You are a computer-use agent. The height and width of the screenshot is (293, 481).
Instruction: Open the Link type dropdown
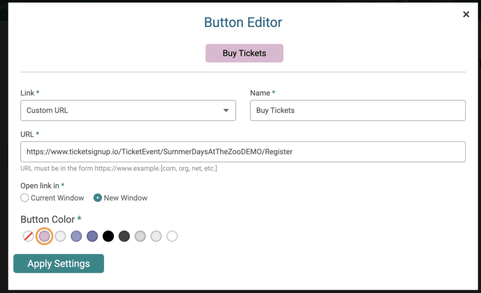[128, 110]
